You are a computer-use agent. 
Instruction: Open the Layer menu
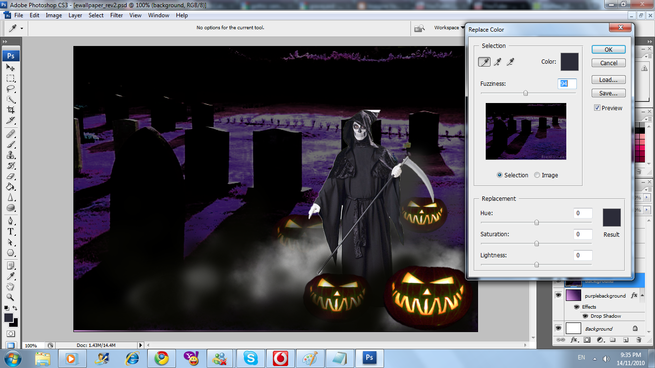75,15
